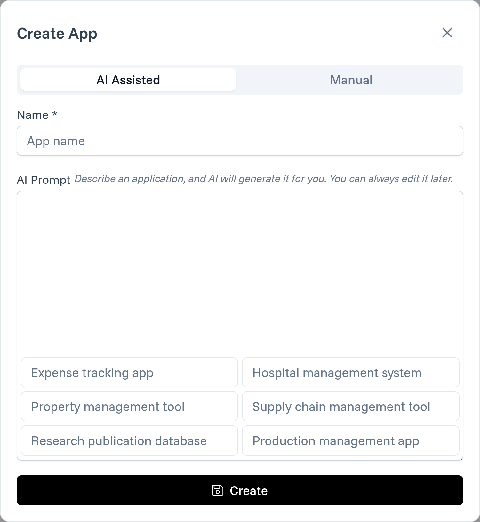Click the AI Prompt label

(44, 180)
